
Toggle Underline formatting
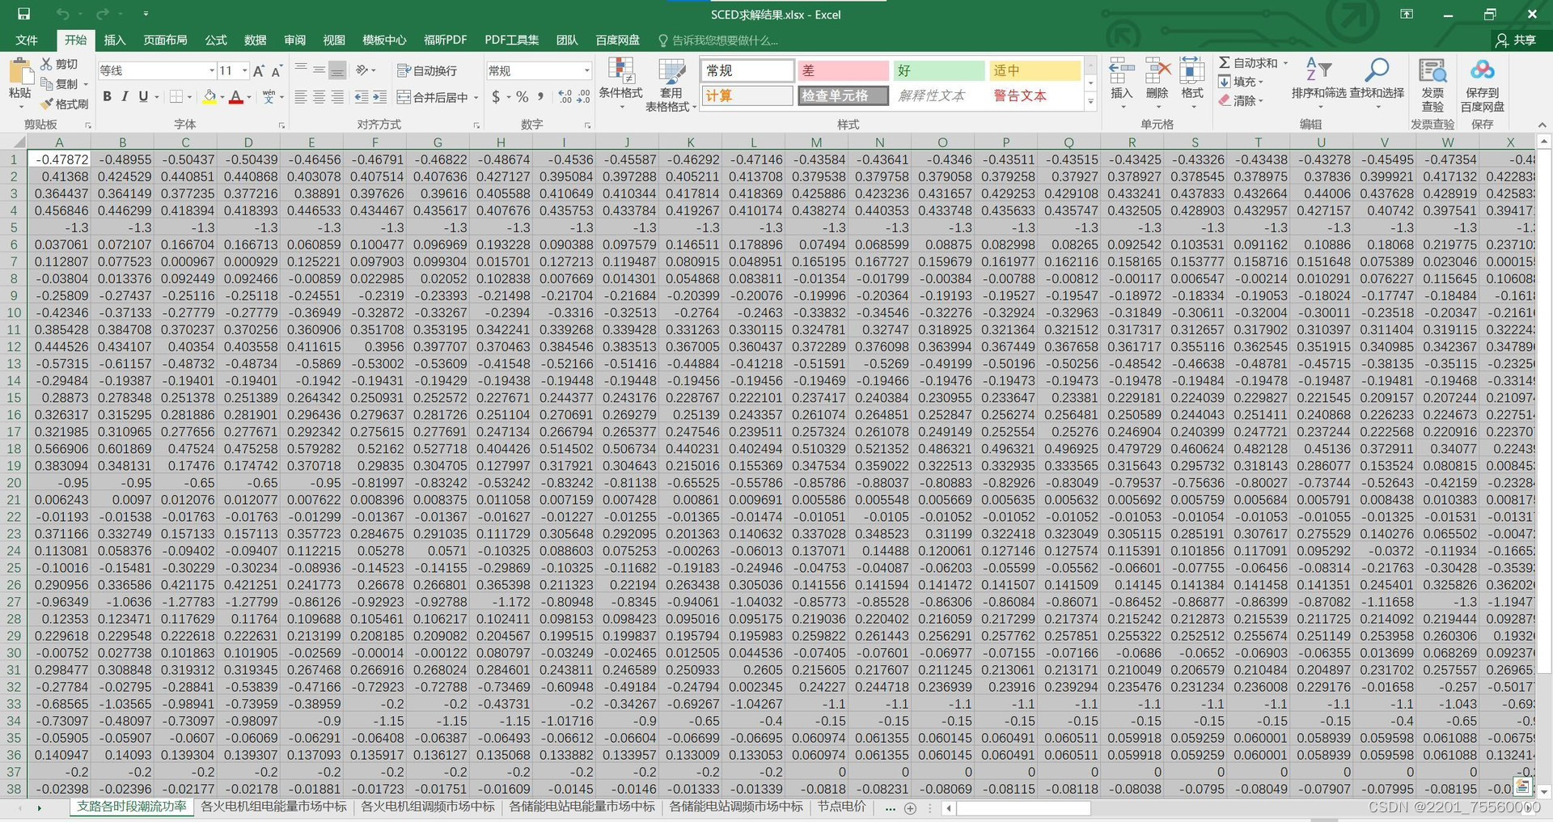tap(143, 97)
